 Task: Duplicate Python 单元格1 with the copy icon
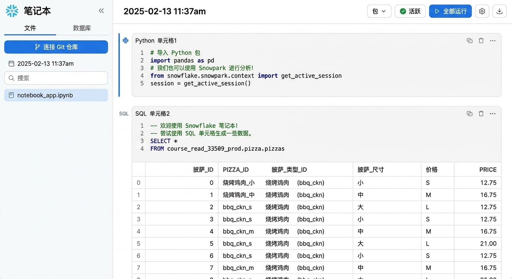coord(469,41)
